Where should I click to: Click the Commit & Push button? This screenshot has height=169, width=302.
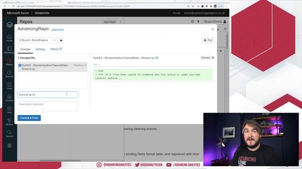coord(29,118)
